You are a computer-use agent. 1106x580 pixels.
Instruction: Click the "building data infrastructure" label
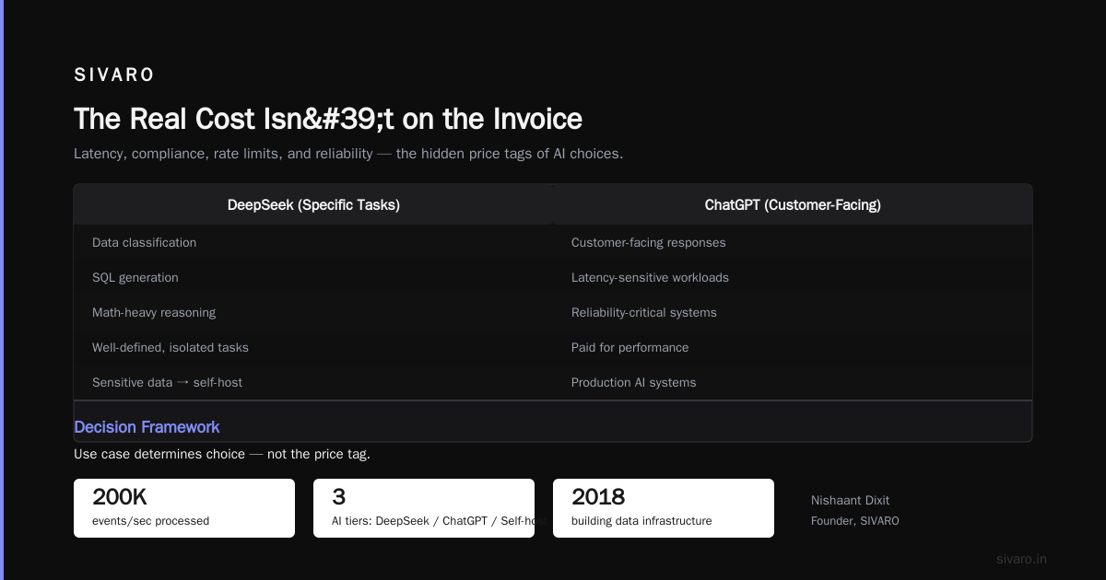tap(641, 521)
